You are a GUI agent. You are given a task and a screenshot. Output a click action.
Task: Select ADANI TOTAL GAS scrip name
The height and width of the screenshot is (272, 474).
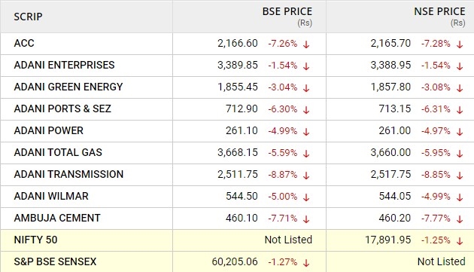point(58,152)
